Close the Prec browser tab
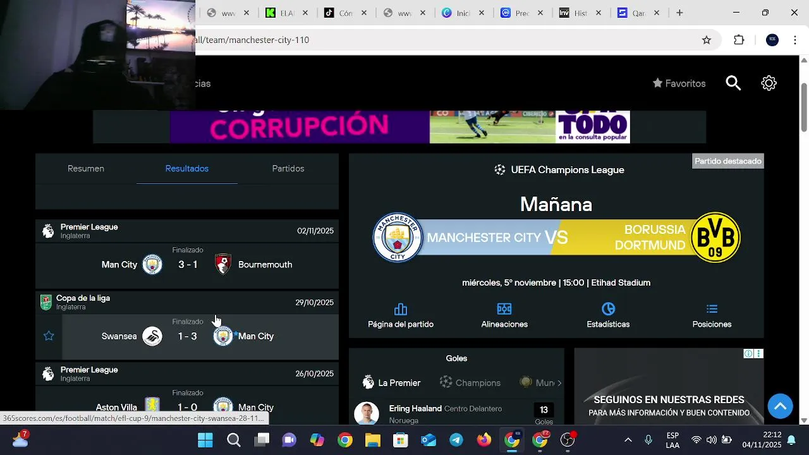The height and width of the screenshot is (455, 809). coord(540,13)
